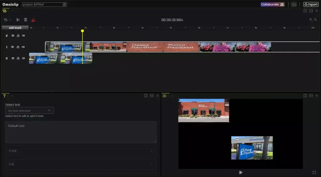Select the brick building clip on track 1
The height and width of the screenshot is (177, 321).
point(108,47)
